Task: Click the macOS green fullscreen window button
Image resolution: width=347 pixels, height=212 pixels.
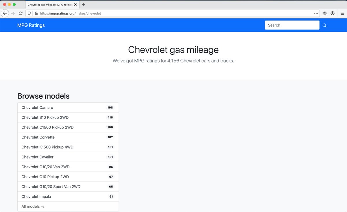Action: [x=14, y=5]
